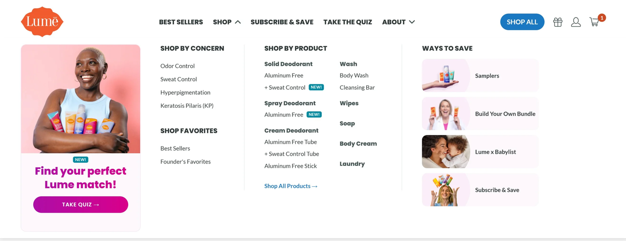Click the promo model image

tap(81, 99)
